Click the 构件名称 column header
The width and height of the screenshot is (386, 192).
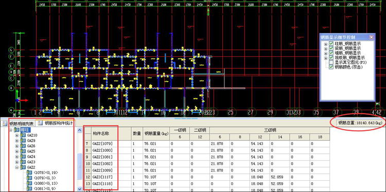(x=111, y=134)
